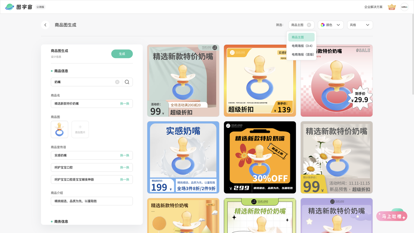Click 换一换 beside 呵护宝宝口腔
414x233 pixels.
pos(124,168)
